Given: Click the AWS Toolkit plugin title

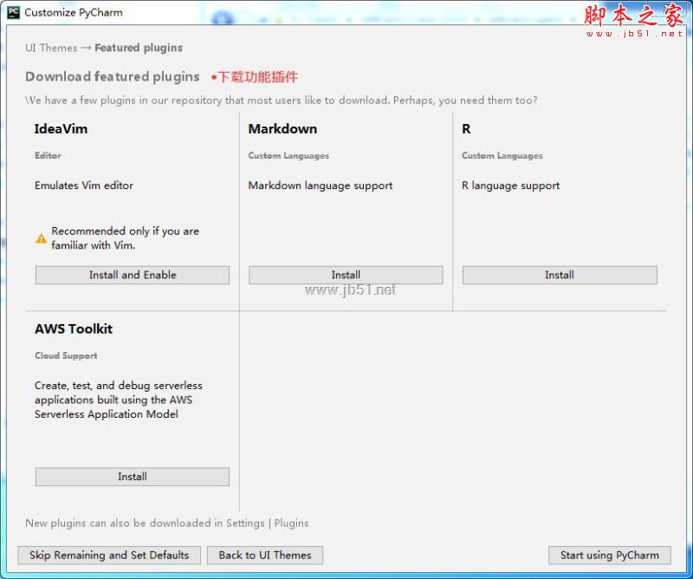Looking at the screenshot, I should tap(74, 329).
